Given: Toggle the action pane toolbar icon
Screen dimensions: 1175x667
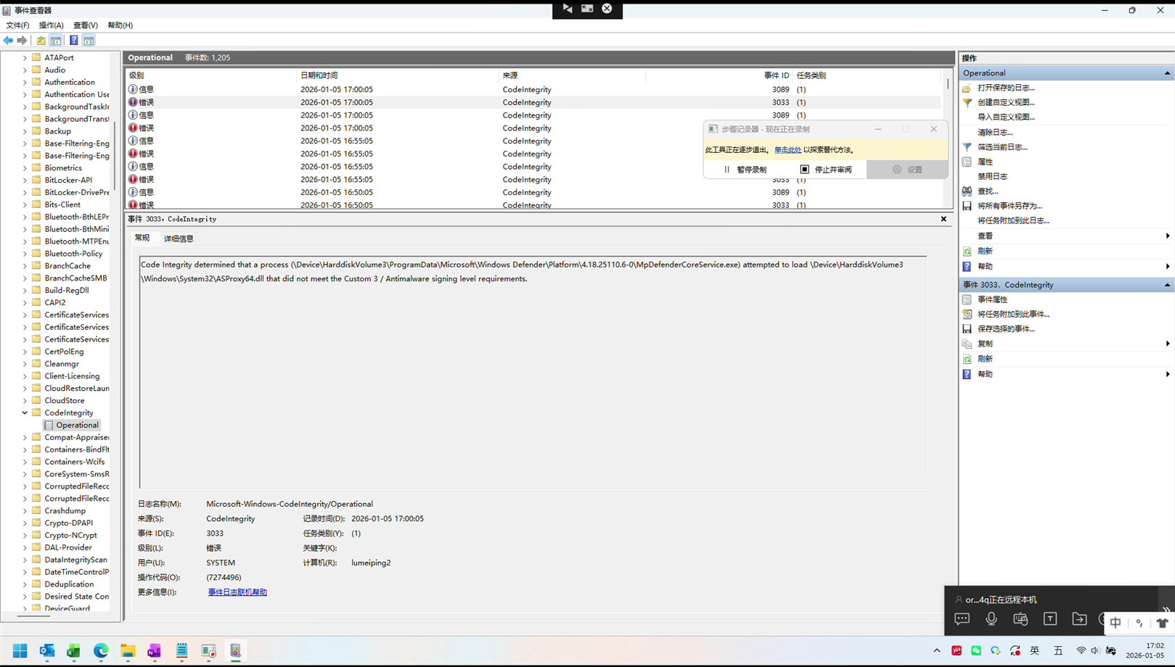Looking at the screenshot, I should [89, 41].
